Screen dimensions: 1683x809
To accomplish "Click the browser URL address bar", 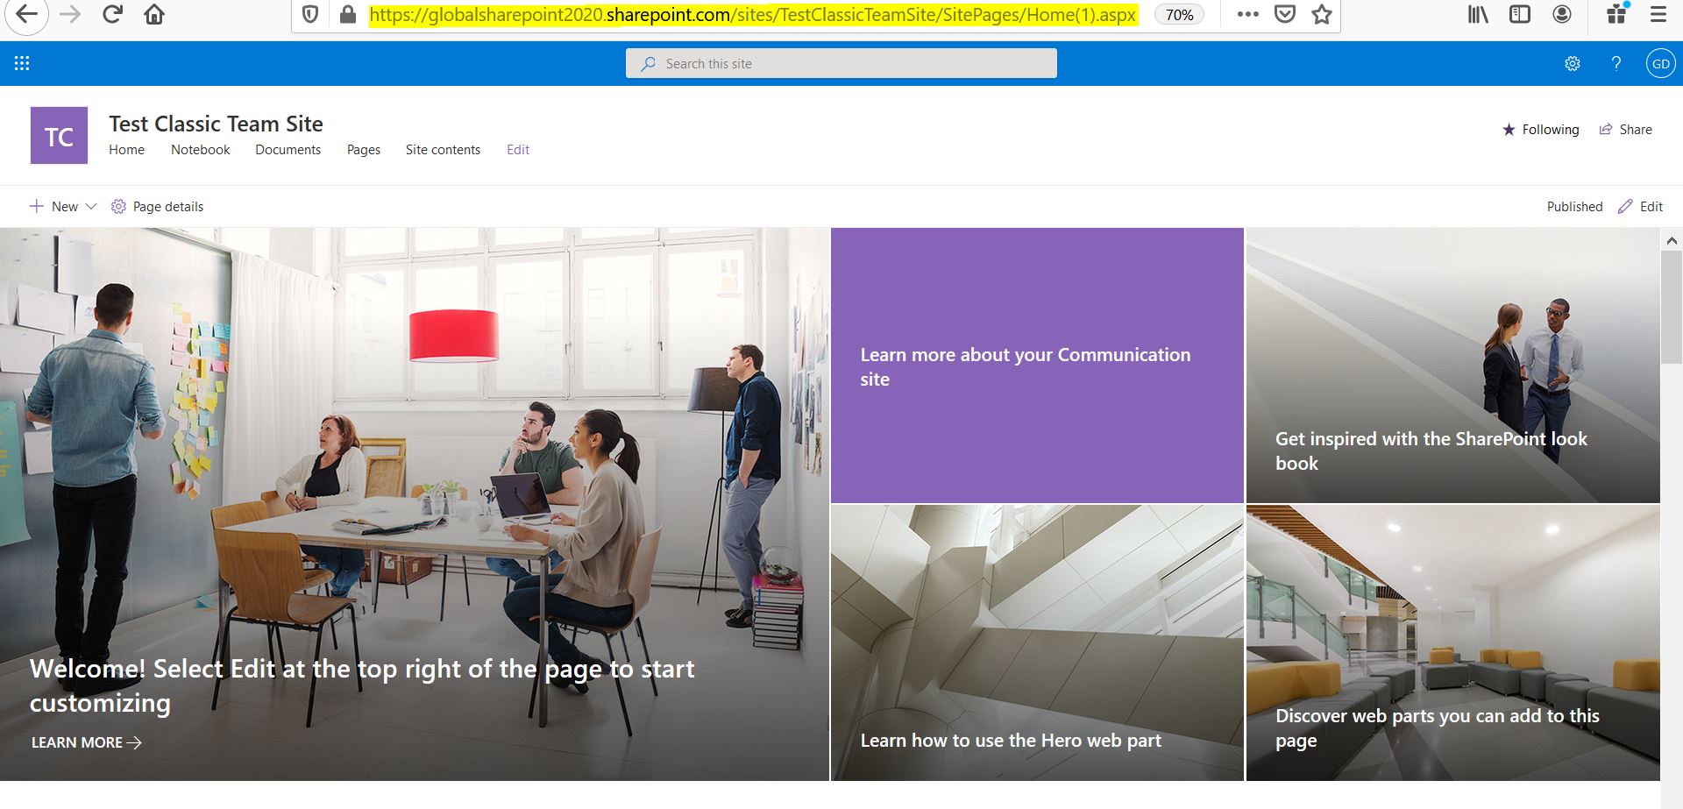I will point(753,15).
